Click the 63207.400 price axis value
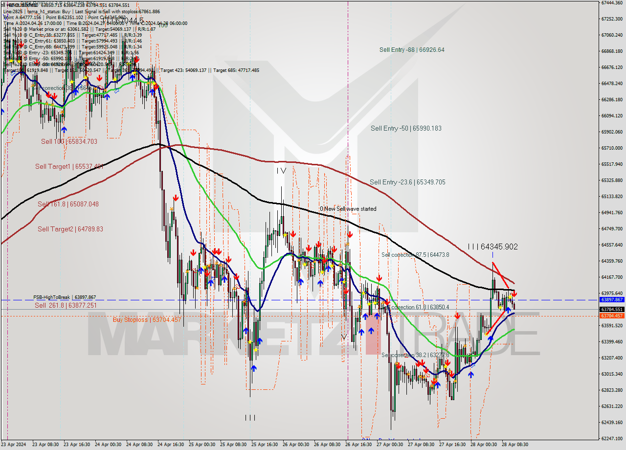626x450 pixels. [x=612, y=358]
